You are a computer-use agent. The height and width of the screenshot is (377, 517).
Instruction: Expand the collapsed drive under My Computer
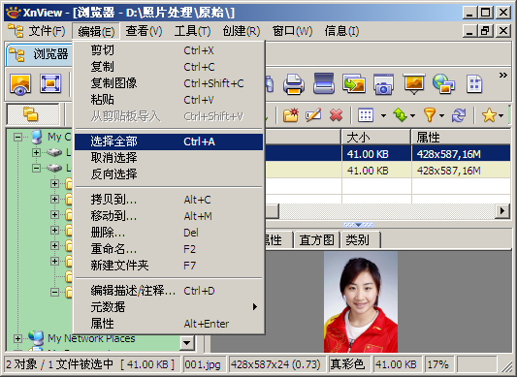tap(36, 152)
